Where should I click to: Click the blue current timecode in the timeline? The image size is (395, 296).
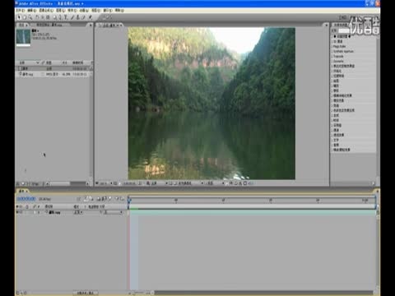[x=26, y=199]
